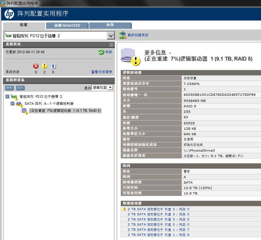Click the 重新扫描系统 link

[x=138, y=35]
